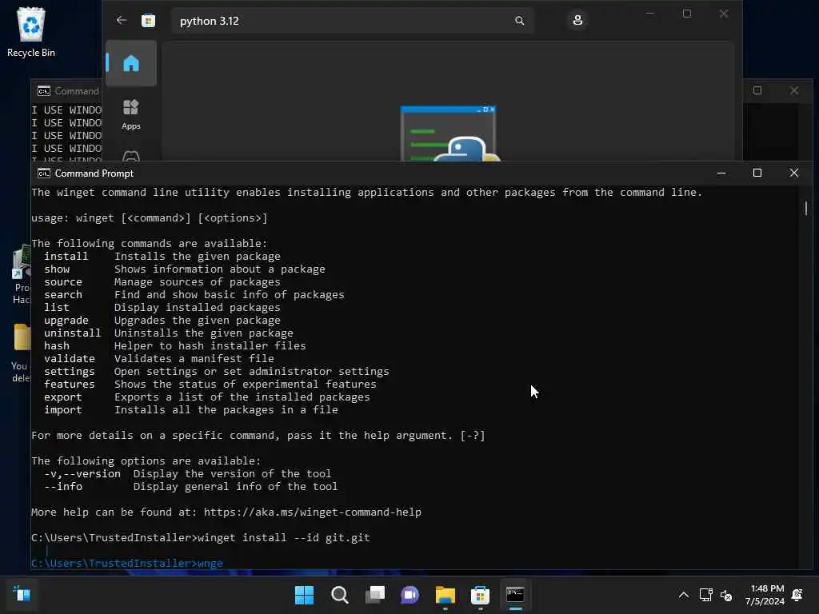Click the 'usage: winget' line
This screenshot has width=819, height=614.
coord(150,218)
